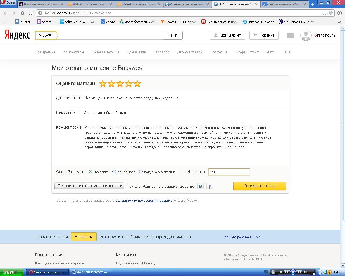Go back with the browser back arrow
Image resolution: width=345 pixels, height=276 pixels.
point(5,13)
